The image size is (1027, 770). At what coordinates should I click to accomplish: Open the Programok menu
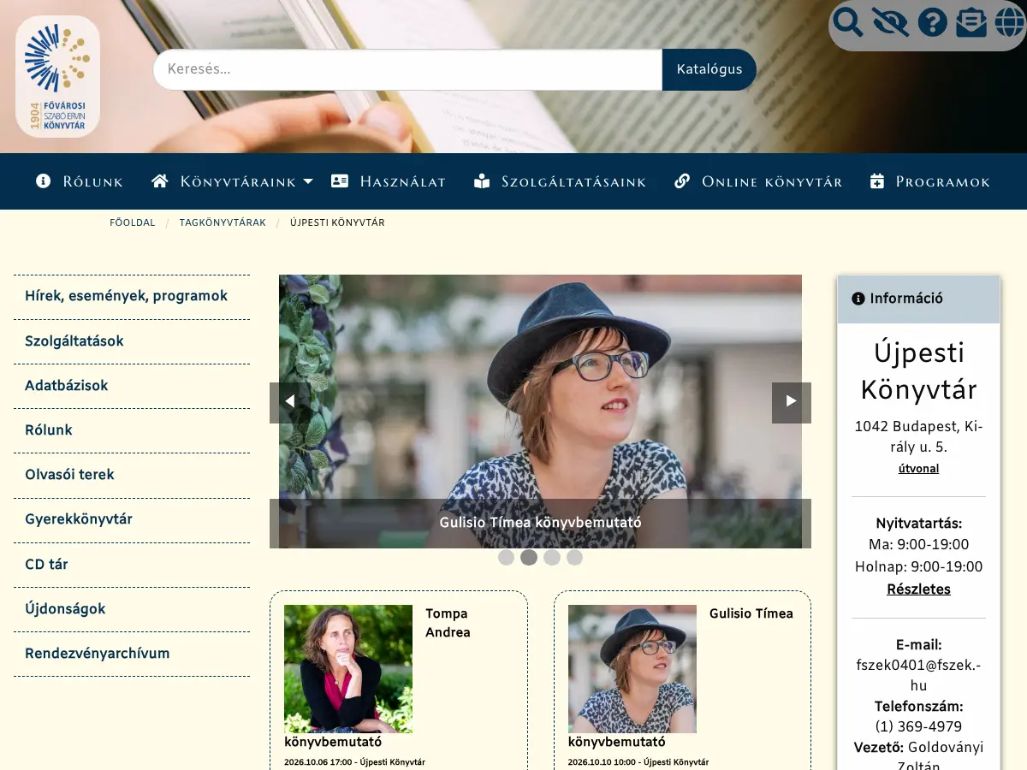pos(929,181)
